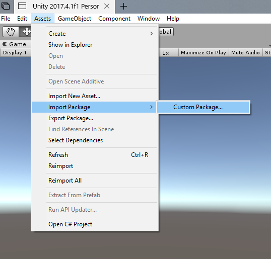This screenshot has width=271, height=259.
Task: Toggle the Global pivot button
Action: coord(166,32)
